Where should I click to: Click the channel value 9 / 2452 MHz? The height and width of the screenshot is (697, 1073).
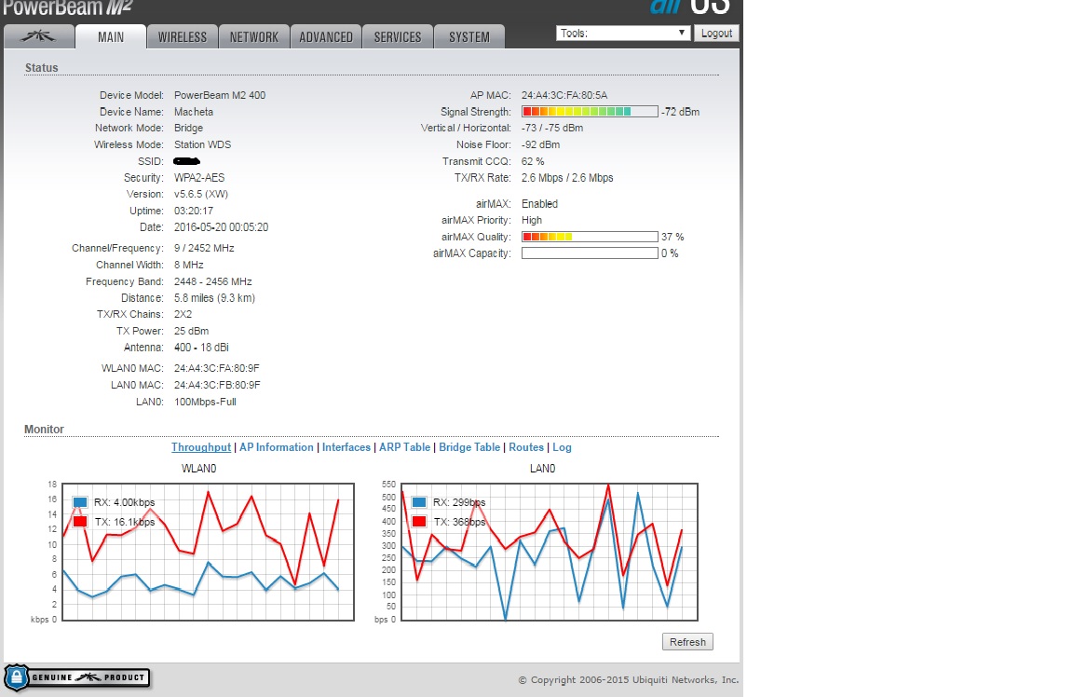204,248
